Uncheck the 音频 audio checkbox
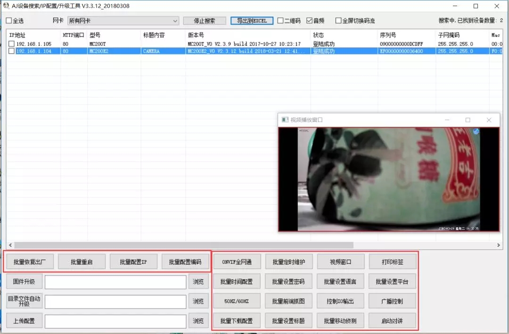 (309, 21)
